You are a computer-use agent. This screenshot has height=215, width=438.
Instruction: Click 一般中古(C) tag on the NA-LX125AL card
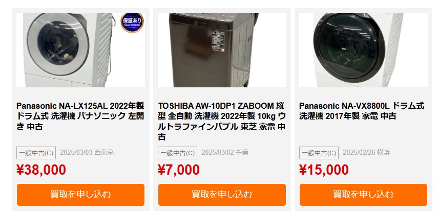(36, 153)
